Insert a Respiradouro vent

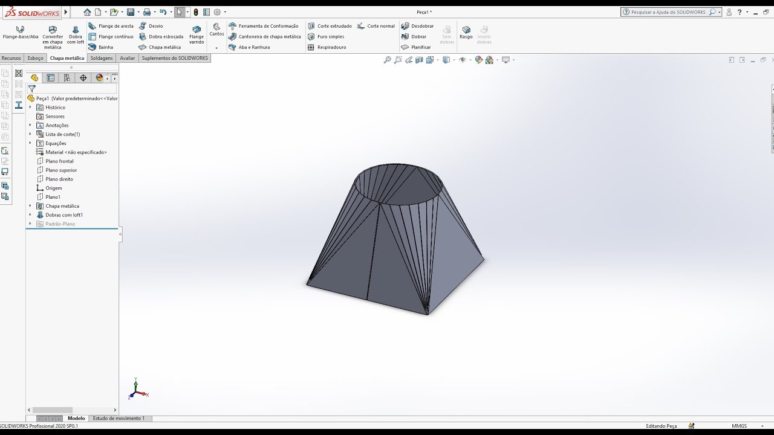[x=327, y=47]
